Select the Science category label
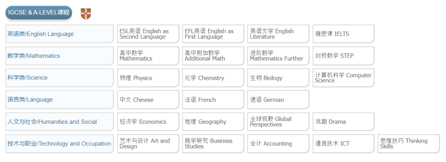 59,78
